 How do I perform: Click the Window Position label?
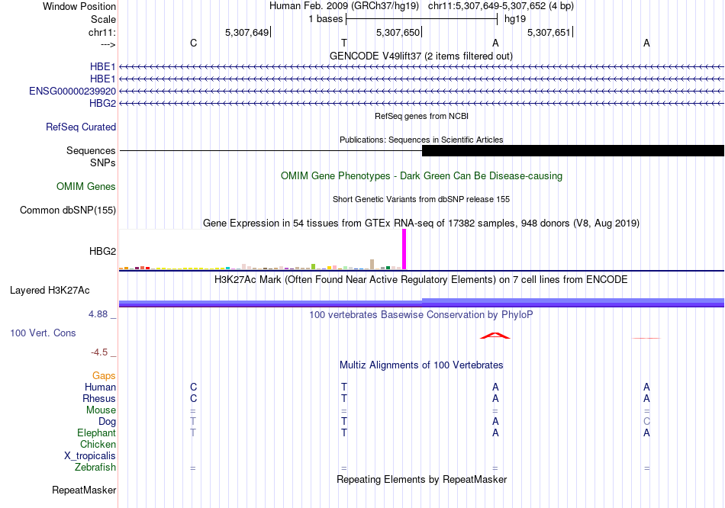point(79,6)
